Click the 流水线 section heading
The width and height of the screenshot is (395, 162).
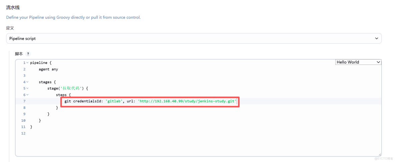click(13, 8)
